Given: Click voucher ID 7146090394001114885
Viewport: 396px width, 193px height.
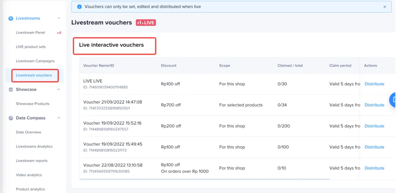Looking at the screenshot, I should 106,87.
